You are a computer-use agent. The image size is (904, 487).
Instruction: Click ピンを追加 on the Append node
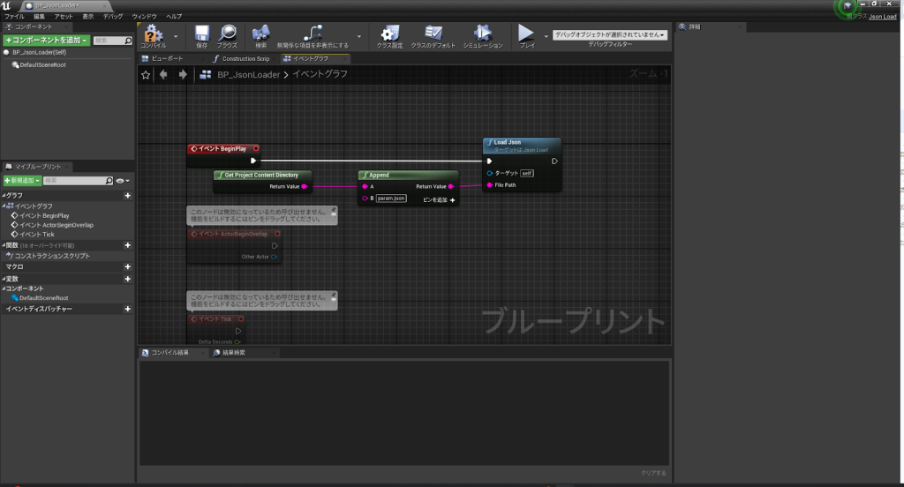pos(439,200)
